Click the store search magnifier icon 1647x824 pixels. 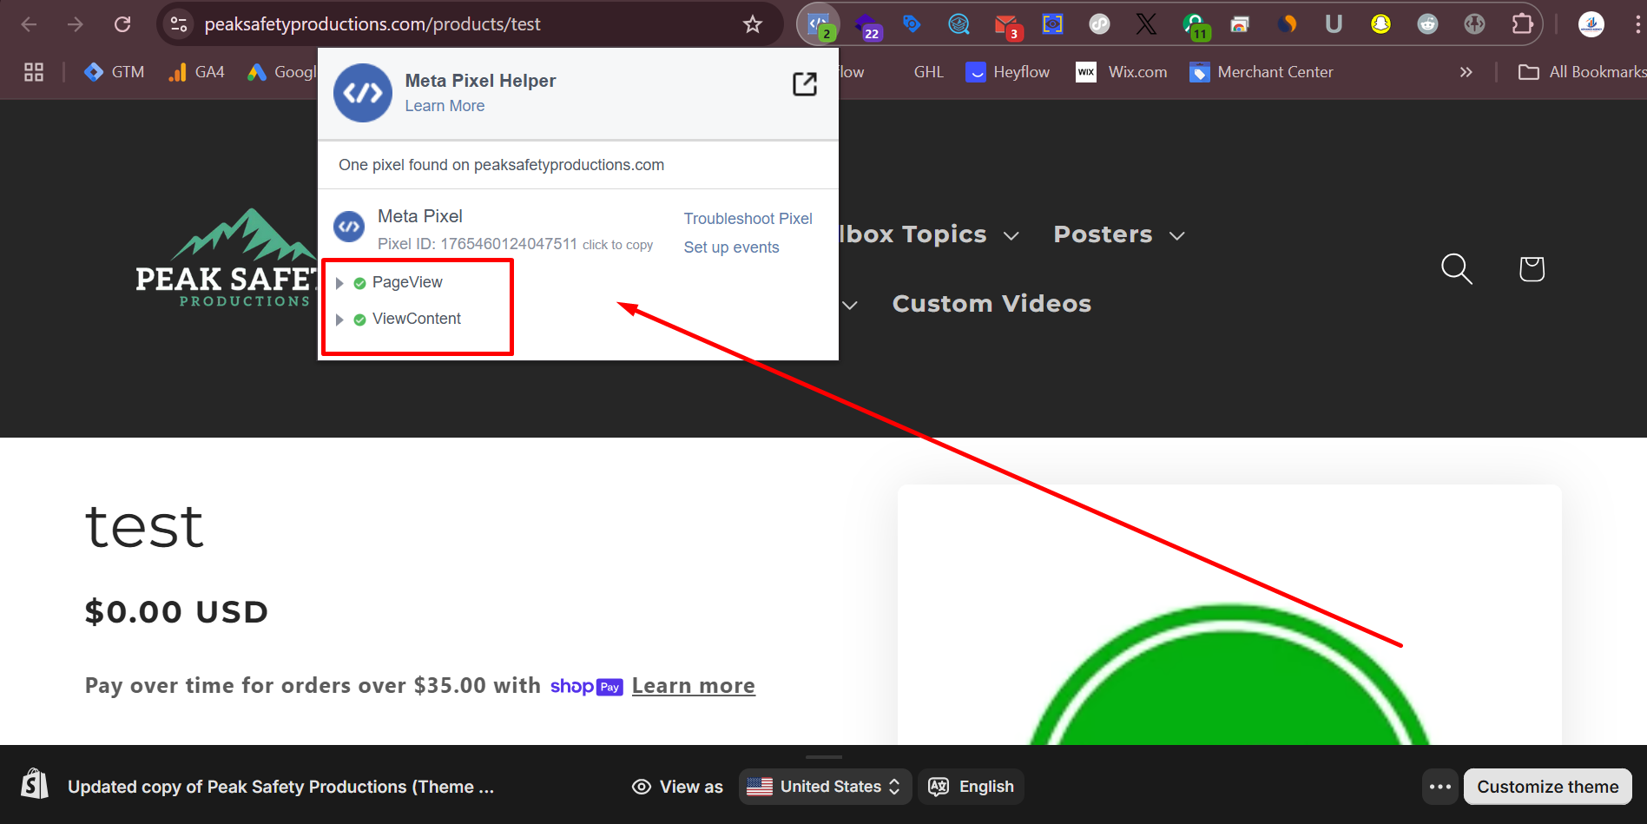coord(1456,269)
